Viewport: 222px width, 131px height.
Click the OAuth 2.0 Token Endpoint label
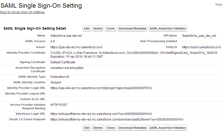point(27,119)
